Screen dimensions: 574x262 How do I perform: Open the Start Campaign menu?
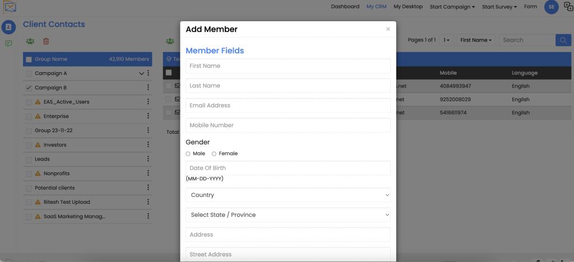452,7
